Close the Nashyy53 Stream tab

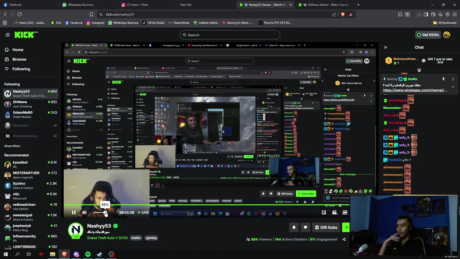pos(290,5)
